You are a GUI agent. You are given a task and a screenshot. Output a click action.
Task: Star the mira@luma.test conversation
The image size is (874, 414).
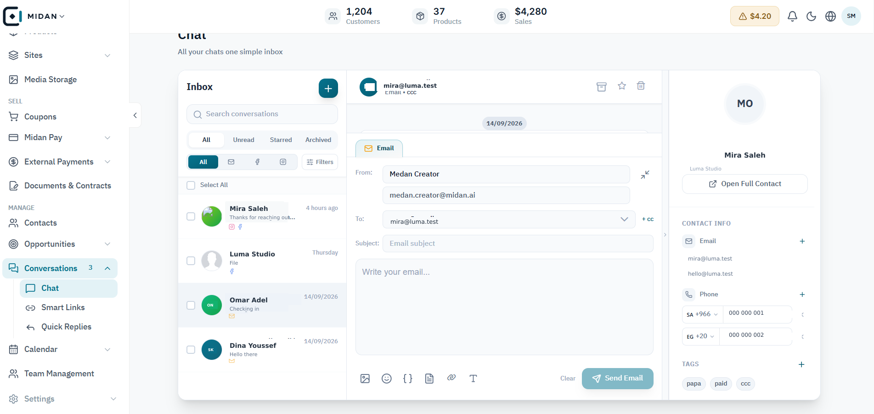coord(621,86)
